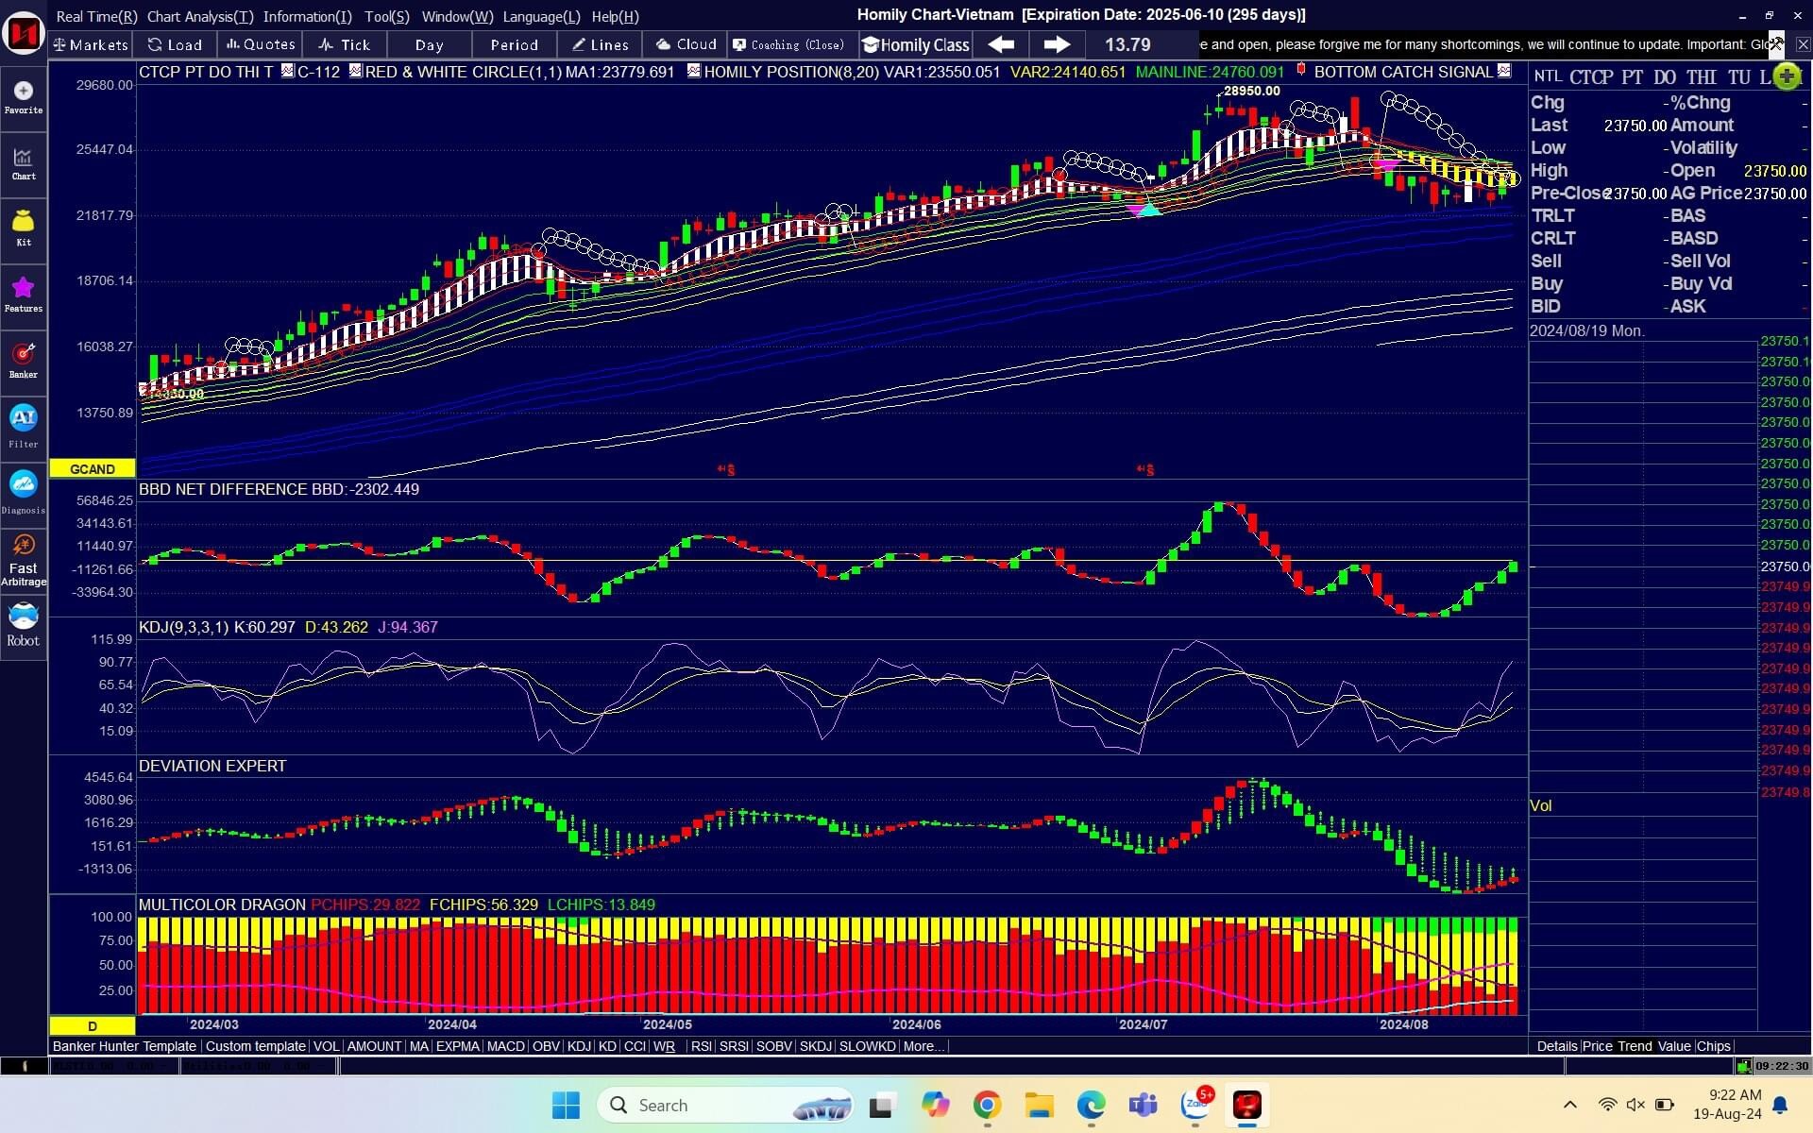Viewport: 1813px width, 1133px height.
Task: Switch to the MACD indicator tab
Action: coord(505,1046)
